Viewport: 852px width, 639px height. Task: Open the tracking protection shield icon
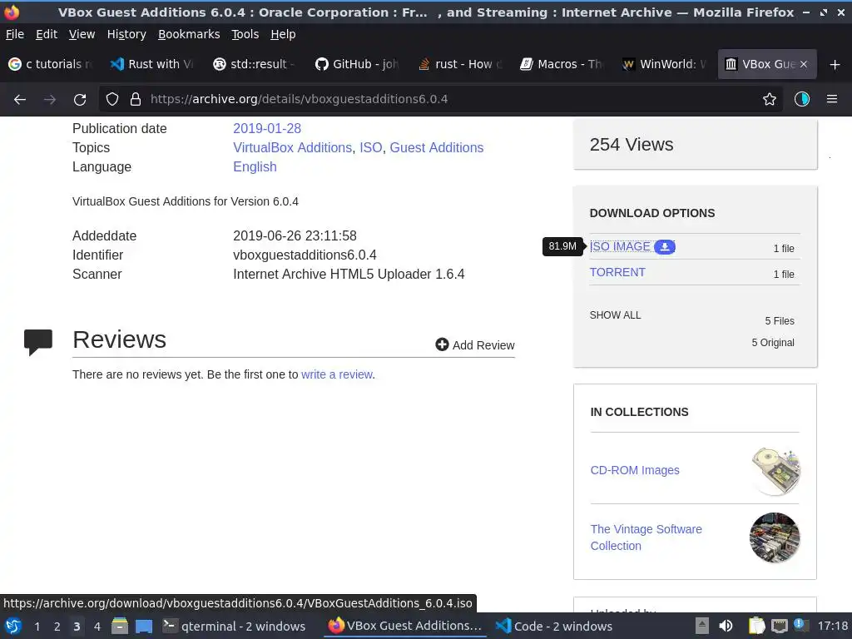pyautogui.click(x=112, y=99)
